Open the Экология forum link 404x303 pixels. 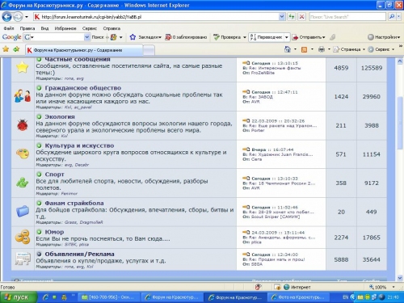coord(60,116)
